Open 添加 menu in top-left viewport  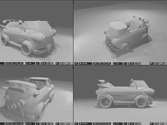pos(17,63)
